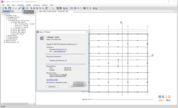Click the Save disk icon in toolbar
This screenshot has width=178, height=108.
point(9,8)
